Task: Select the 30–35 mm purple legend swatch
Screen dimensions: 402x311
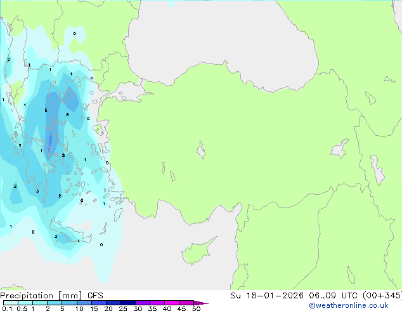Action: tap(143, 303)
